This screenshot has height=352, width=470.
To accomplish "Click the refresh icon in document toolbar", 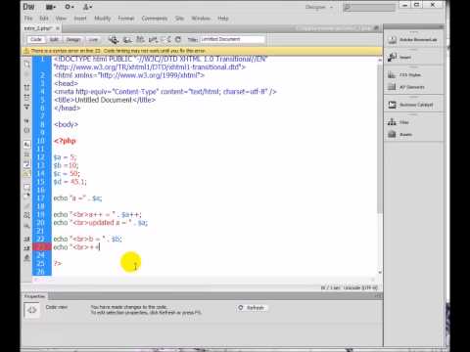I will click(178, 39).
